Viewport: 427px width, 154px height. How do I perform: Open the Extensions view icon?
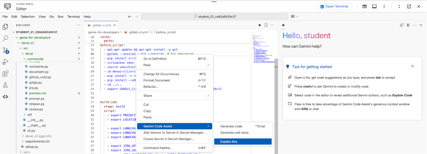click(5, 74)
